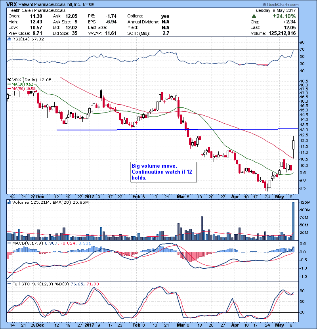Click the Full STO legend line marker
317x329 pixels.
[x=10, y=284]
